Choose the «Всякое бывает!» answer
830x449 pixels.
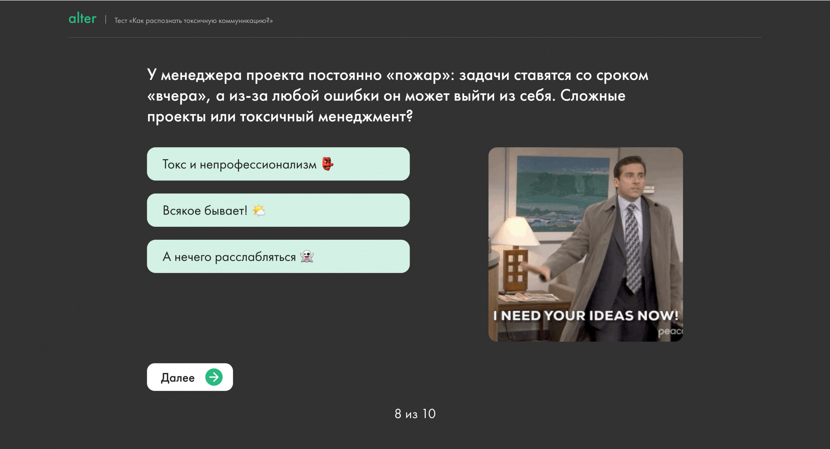[x=278, y=210]
